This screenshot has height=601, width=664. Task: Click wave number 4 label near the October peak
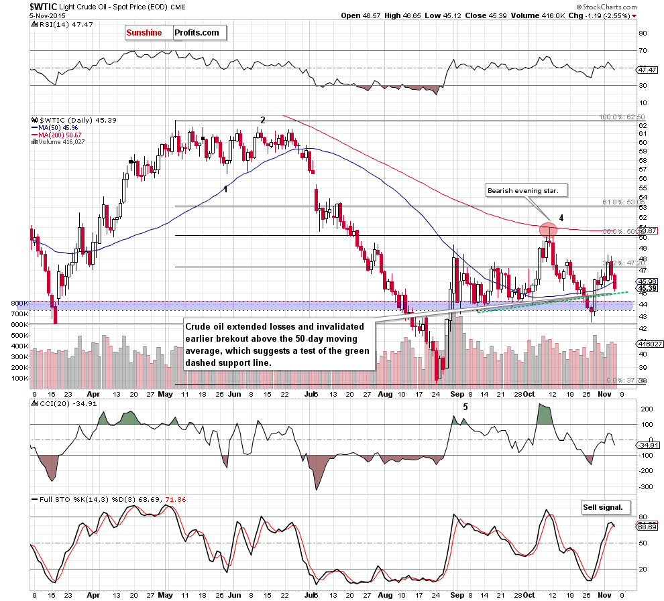(561, 218)
